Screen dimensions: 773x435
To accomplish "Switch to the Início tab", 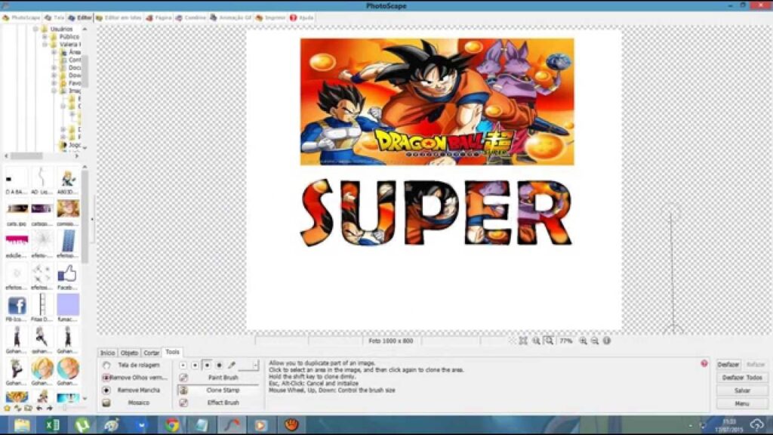I will [107, 353].
